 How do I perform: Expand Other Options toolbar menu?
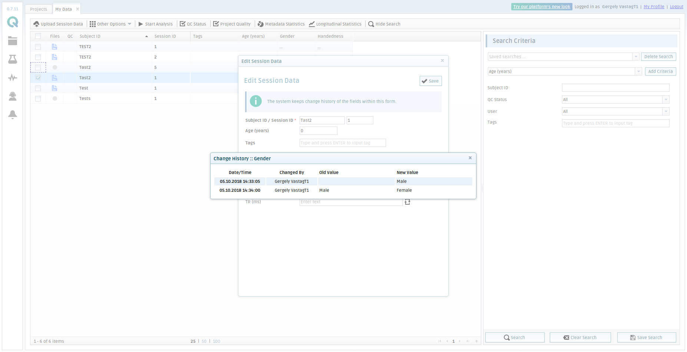coord(110,24)
